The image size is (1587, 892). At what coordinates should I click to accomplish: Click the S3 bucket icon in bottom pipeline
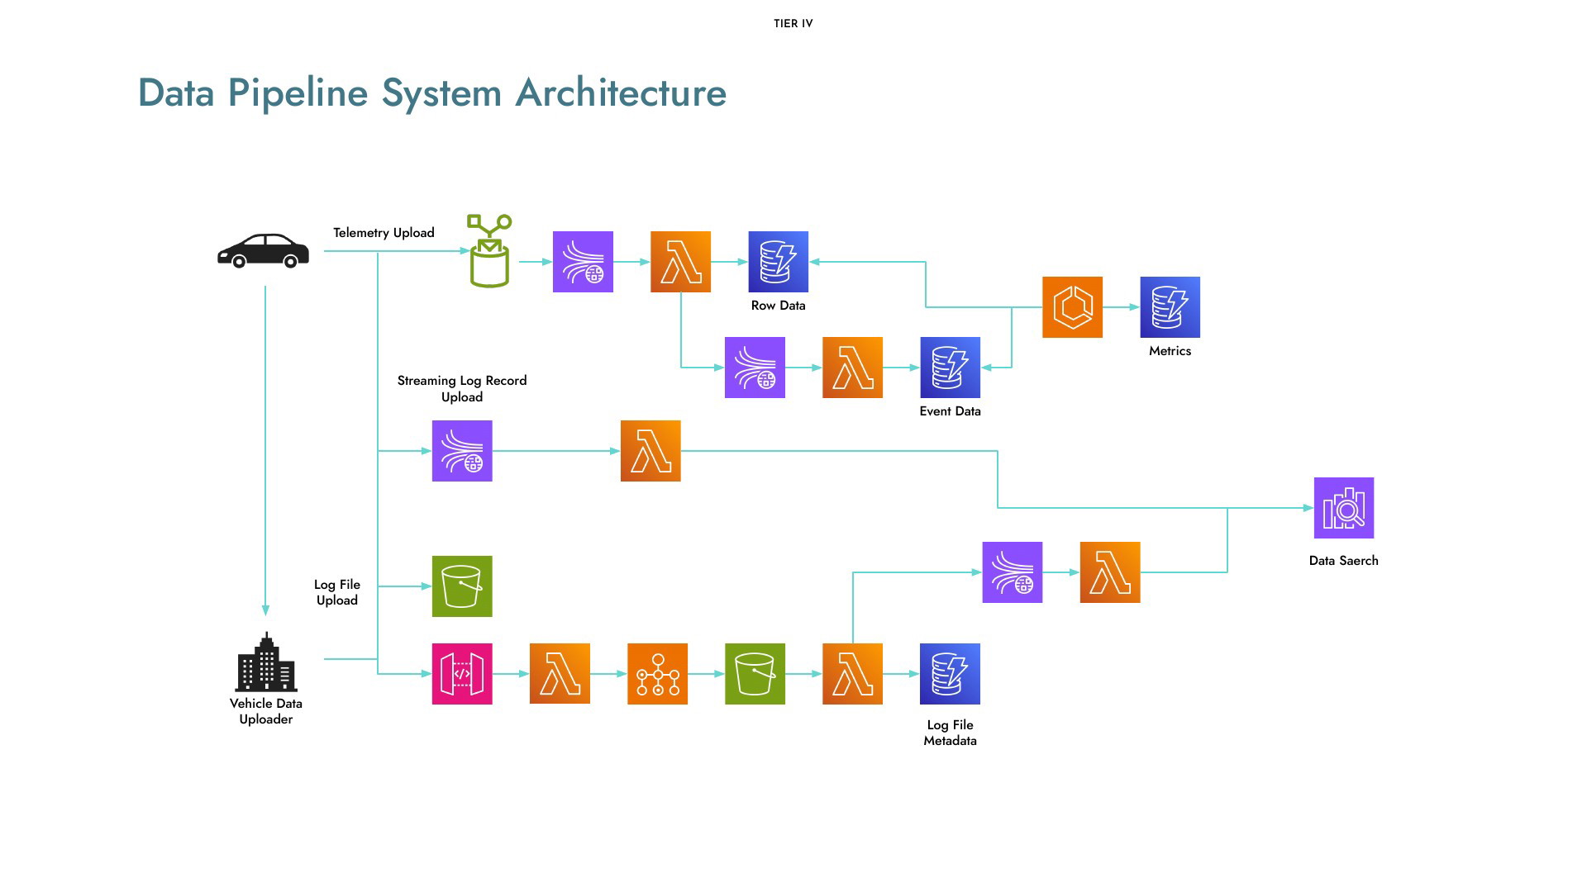[755, 674]
